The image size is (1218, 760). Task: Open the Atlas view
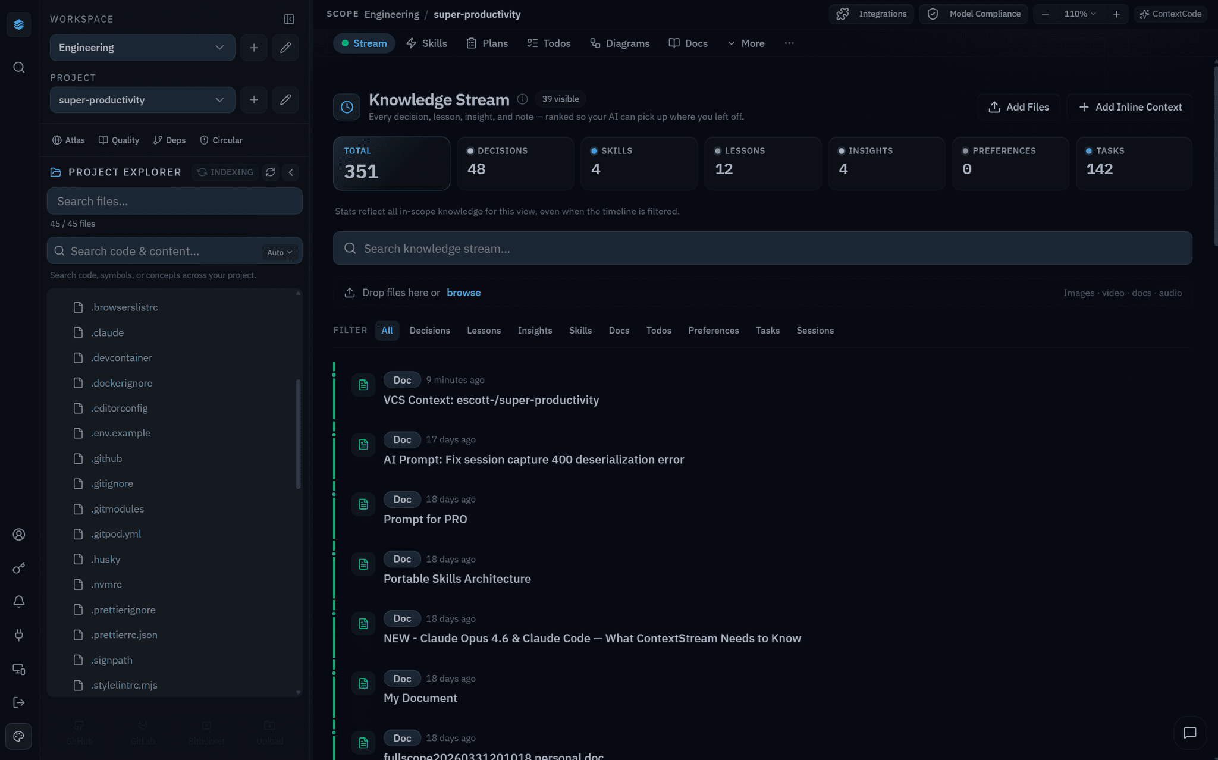(x=68, y=140)
